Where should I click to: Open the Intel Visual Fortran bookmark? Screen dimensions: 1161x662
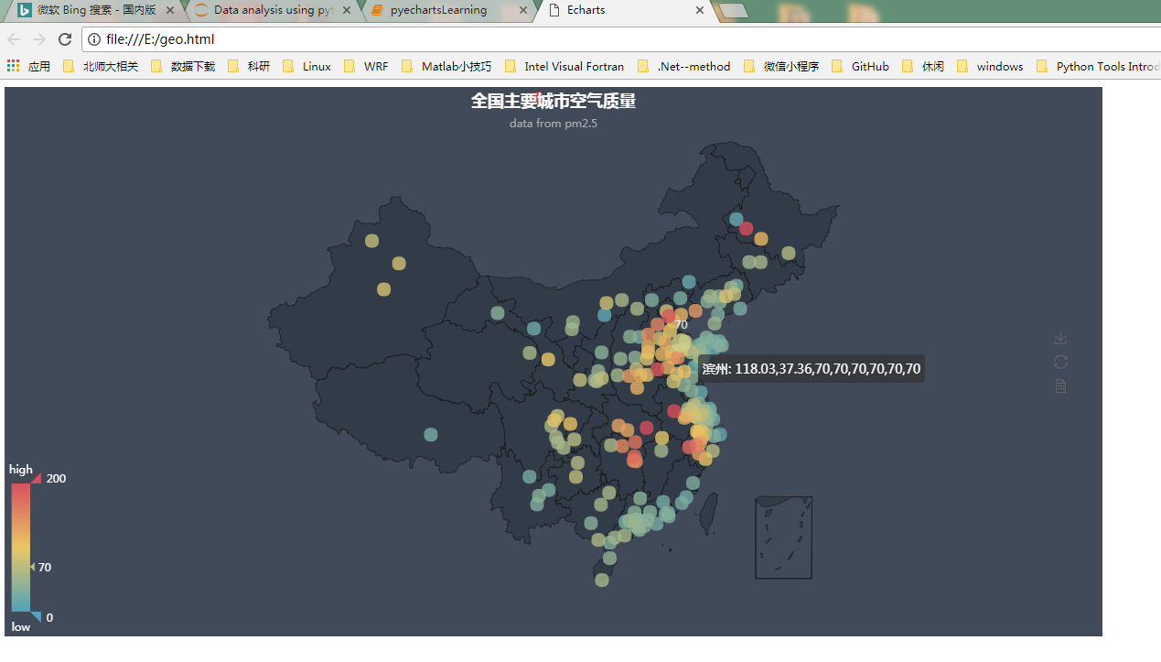coord(574,65)
